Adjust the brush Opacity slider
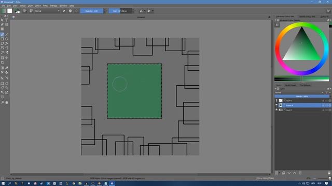The image size is (332, 186). (92, 11)
